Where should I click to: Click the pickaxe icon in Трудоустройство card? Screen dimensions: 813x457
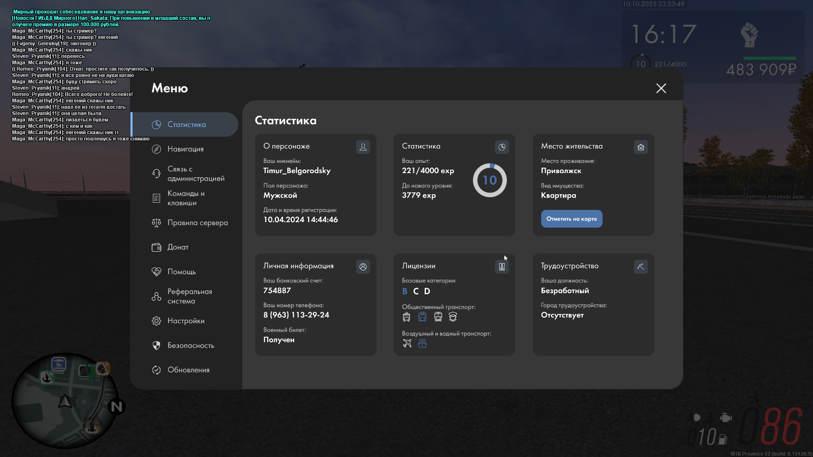(641, 267)
